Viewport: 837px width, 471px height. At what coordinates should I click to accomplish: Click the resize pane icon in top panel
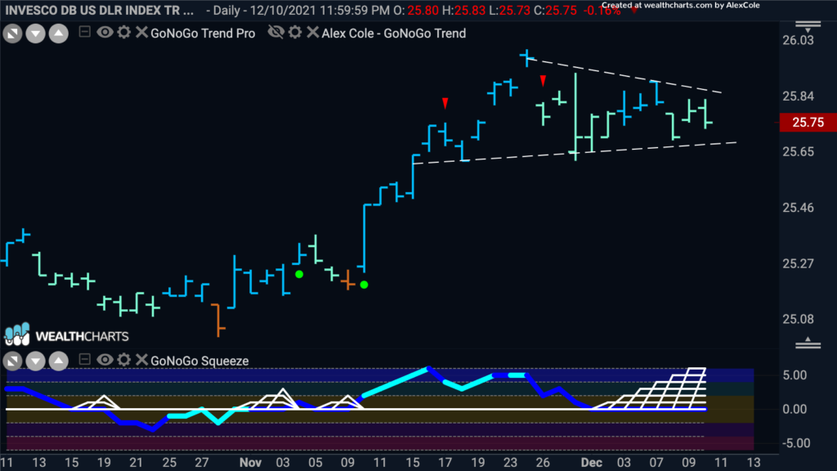pyautogui.click(x=12, y=34)
